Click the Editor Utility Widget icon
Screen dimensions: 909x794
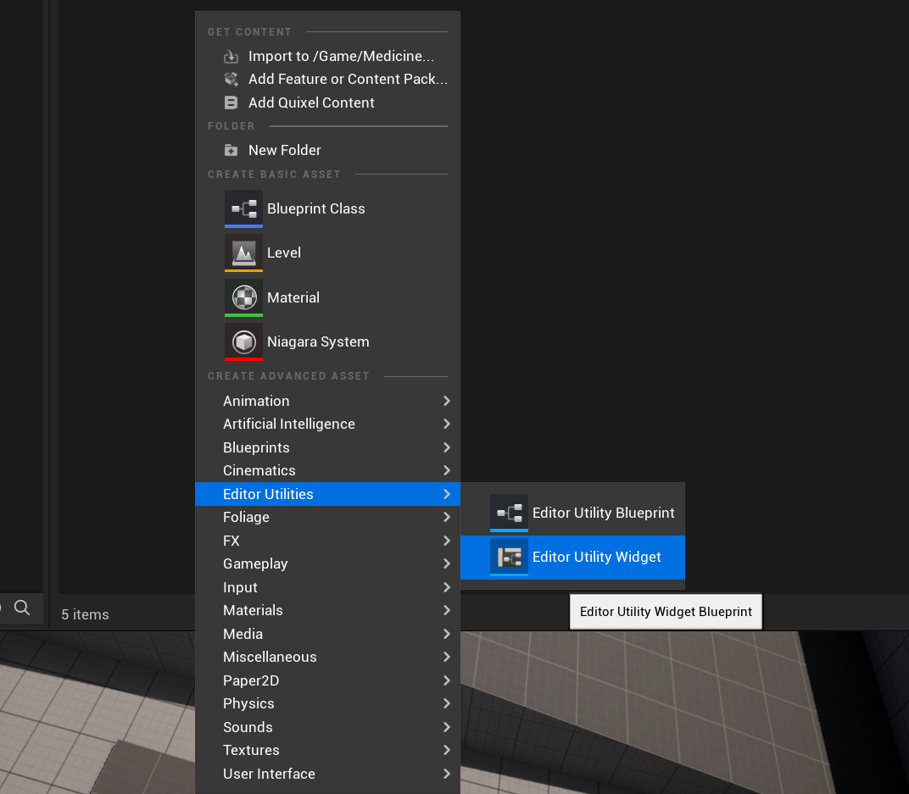coord(509,557)
